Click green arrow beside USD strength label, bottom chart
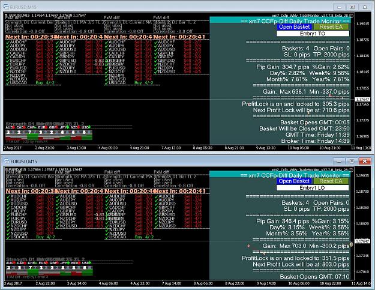 (90, 263)
